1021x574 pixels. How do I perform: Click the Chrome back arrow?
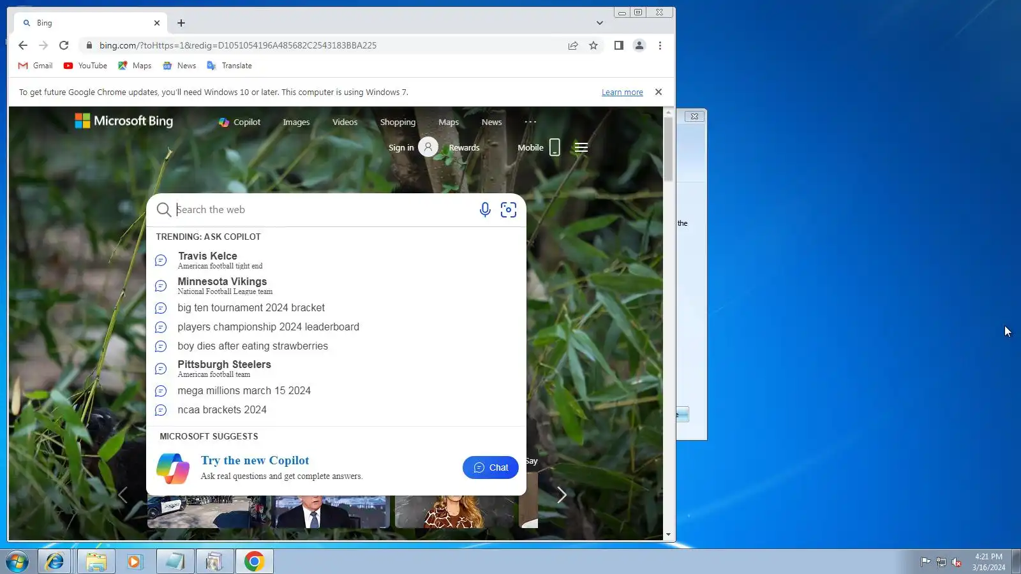pos(23,45)
